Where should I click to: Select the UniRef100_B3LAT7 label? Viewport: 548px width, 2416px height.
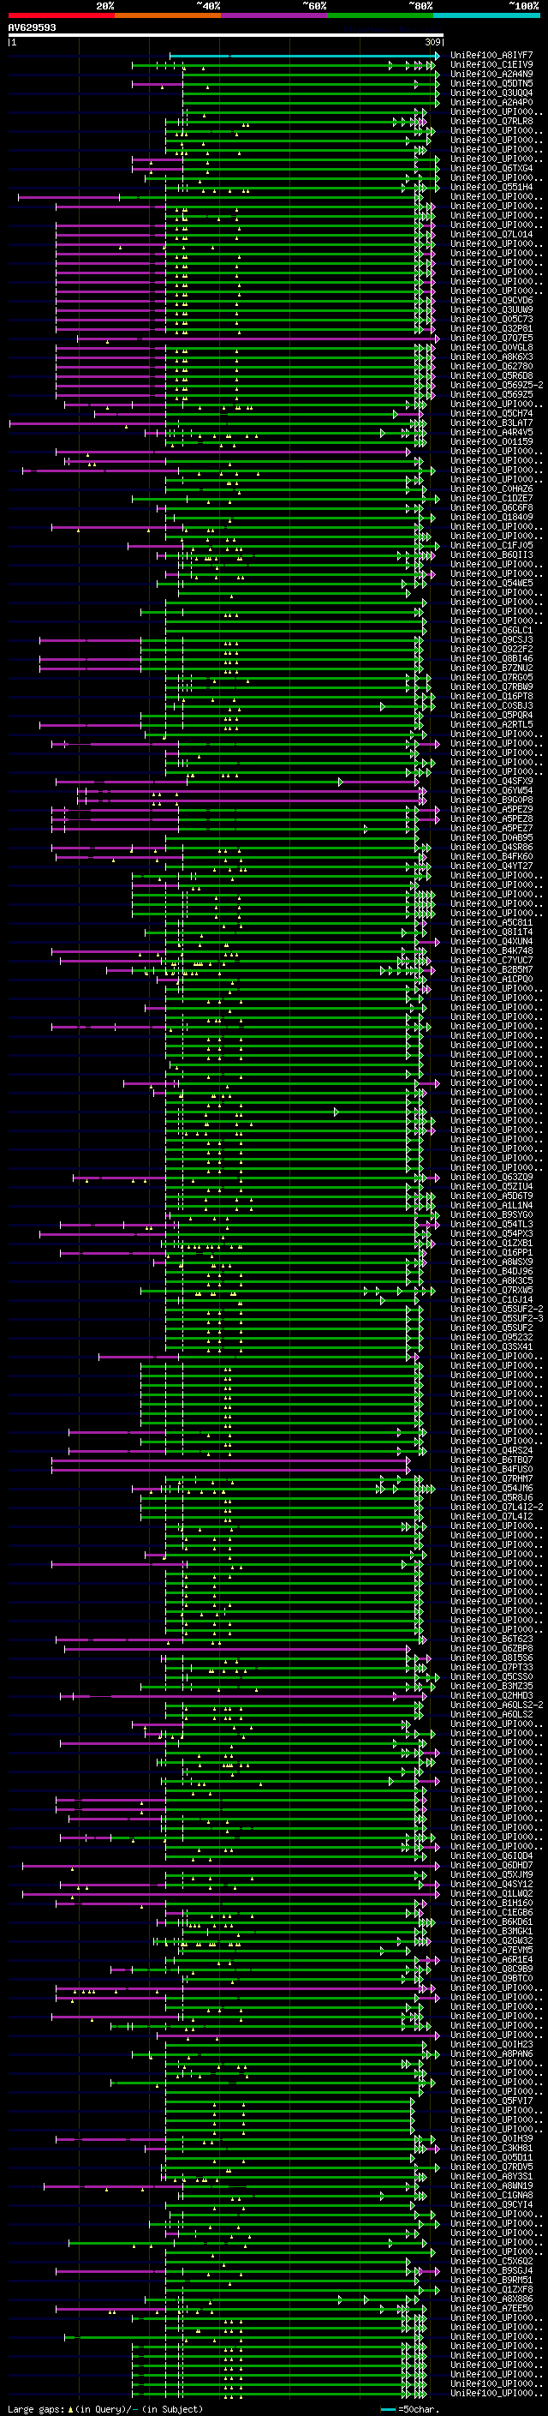(x=491, y=423)
